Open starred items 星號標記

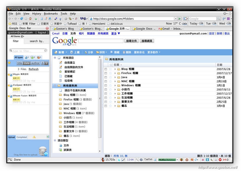pos(69,72)
